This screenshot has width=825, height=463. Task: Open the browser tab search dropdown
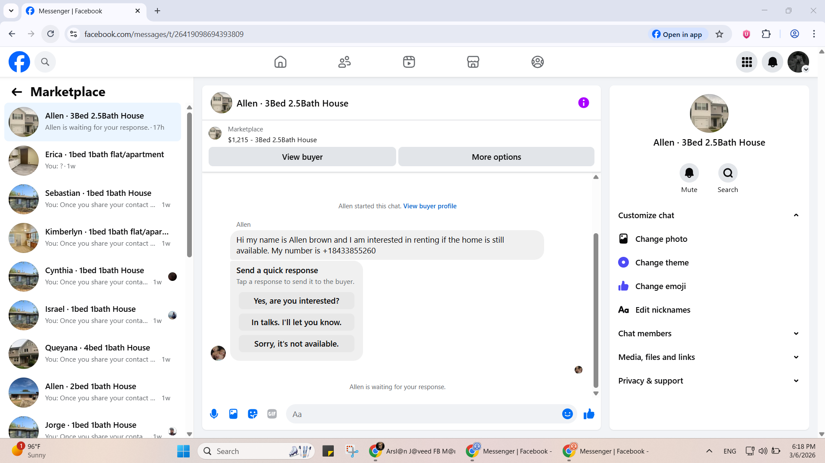[x=11, y=11]
